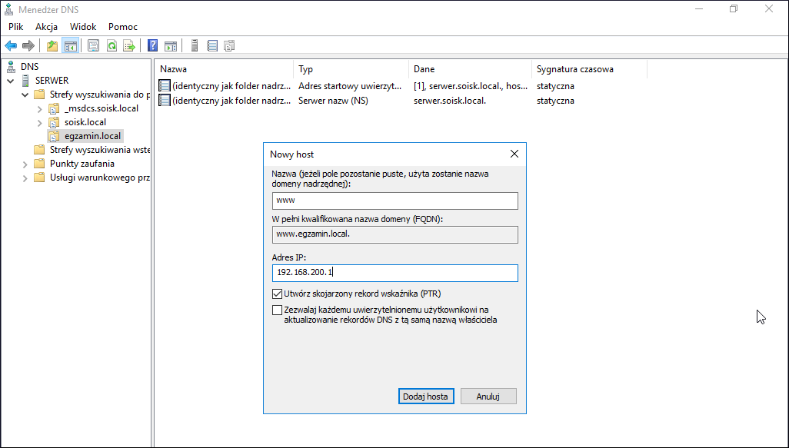Click the DNS Manager title bar app icon
The image size is (789, 448).
coord(9,9)
